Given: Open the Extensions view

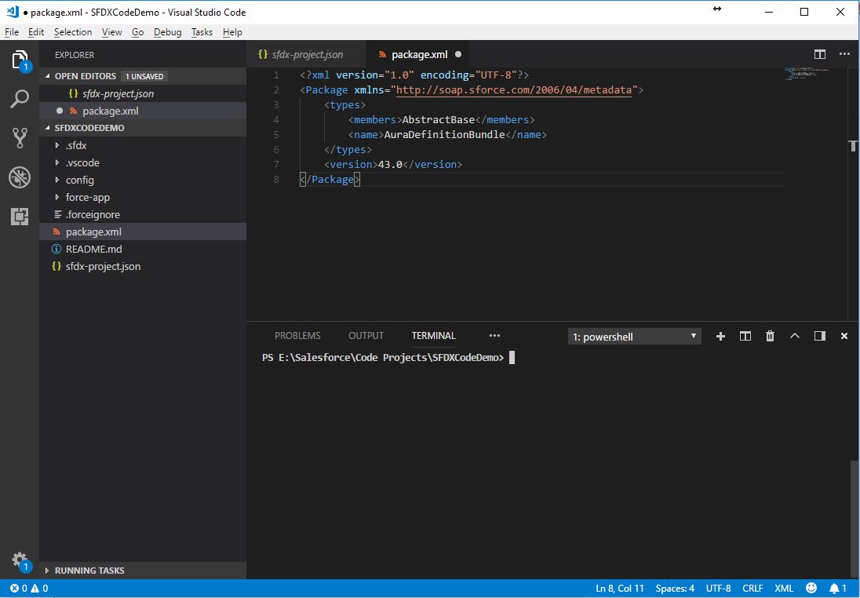Looking at the screenshot, I should [20, 217].
